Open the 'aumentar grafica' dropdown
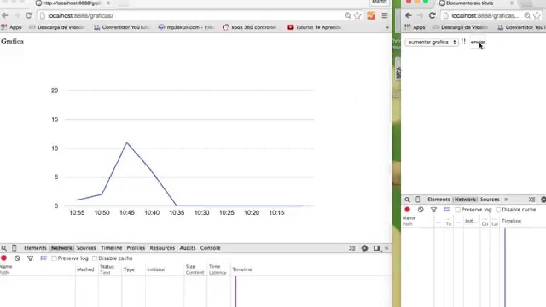Screen dimensions: 546x307 point(431,42)
